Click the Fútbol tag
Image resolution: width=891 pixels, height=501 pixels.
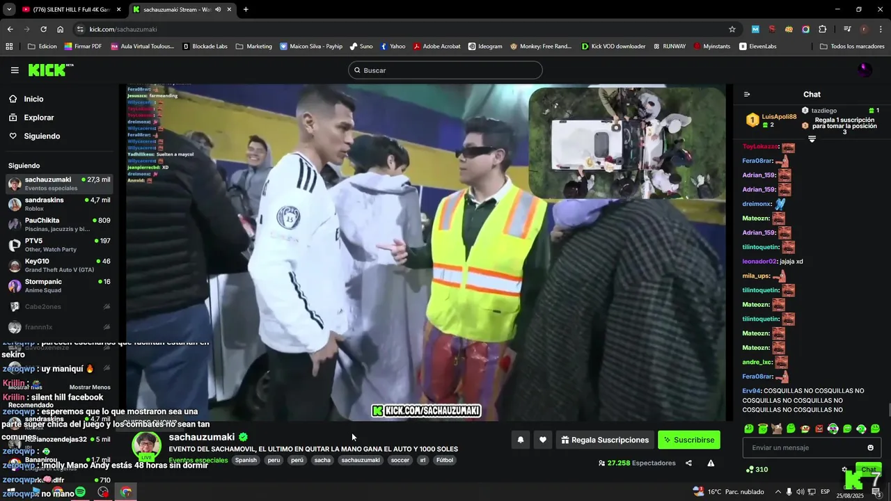tap(445, 460)
